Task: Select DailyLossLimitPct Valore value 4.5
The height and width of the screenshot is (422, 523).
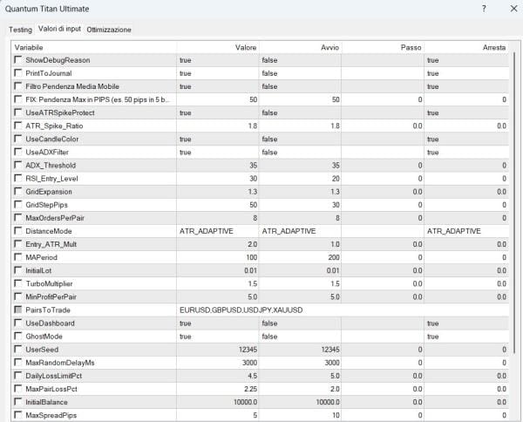Action: [x=218, y=376]
